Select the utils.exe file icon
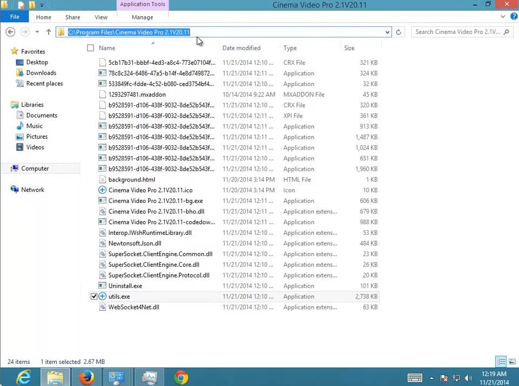The width and height of the screenshot is (519, 386). (102, 296)
